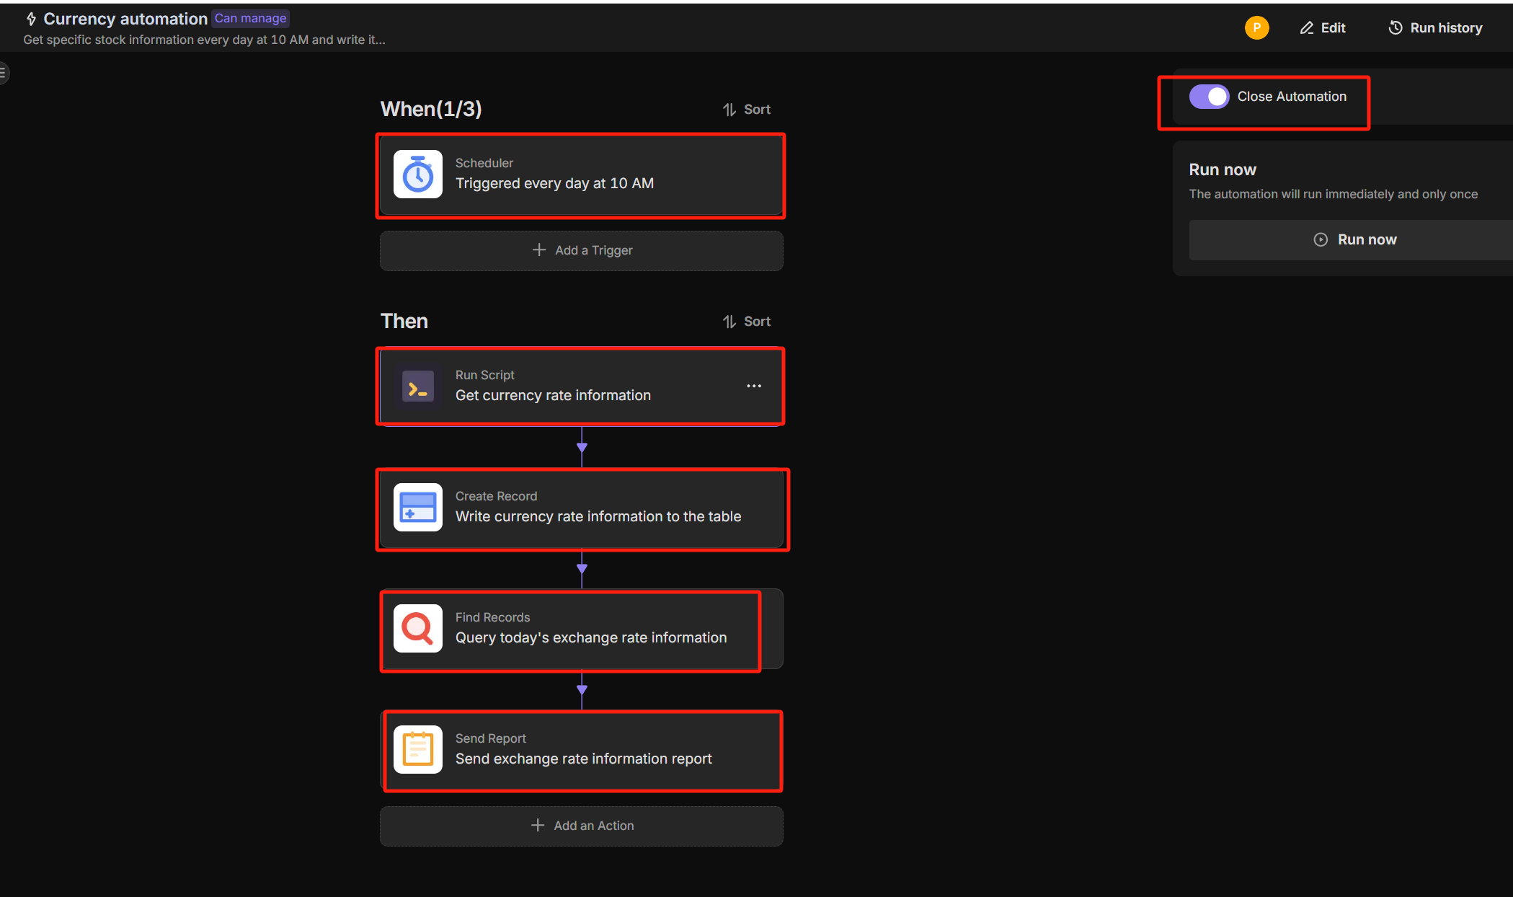Click the Send Report notepad icon
Viewport: 1513px width, 897px height.
coord(418,749)
